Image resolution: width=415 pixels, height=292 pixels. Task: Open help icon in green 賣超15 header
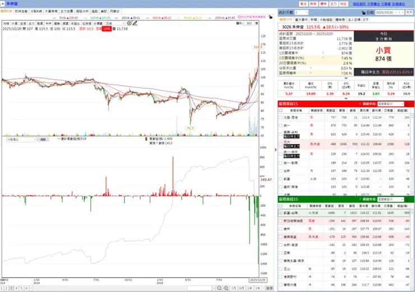point(360,199)
